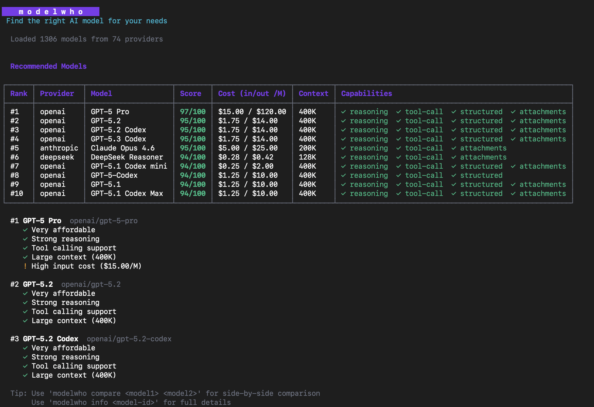Click the '$0.25 / $2.00' cost cell
594x407 pixels.
tap(246, 166)
